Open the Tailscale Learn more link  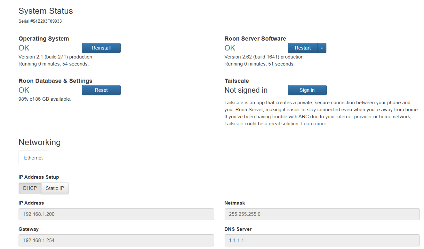[x=314, y=124]
